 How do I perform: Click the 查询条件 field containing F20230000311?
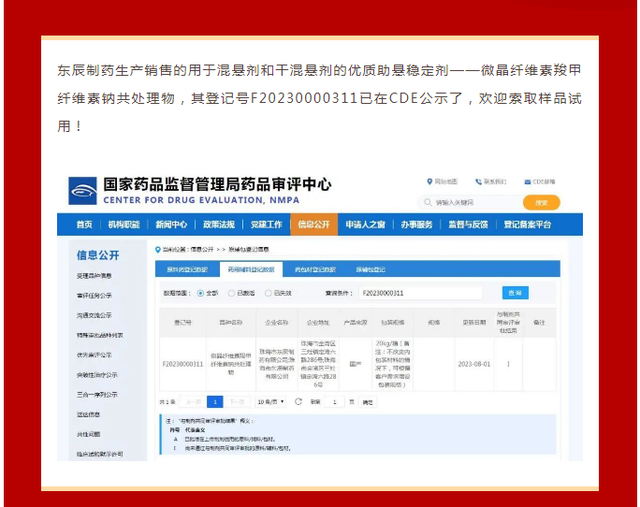[419, 293]
